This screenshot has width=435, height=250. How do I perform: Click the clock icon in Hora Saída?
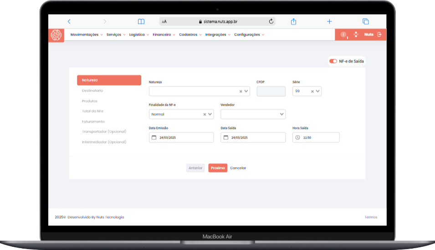[297, 138]
